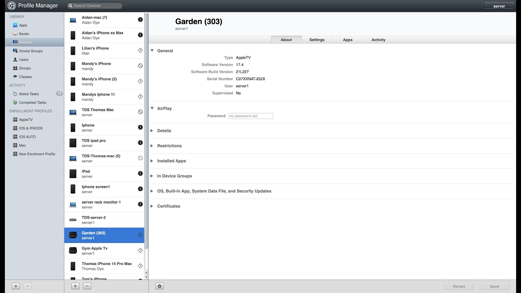521x293 pixels.
Task: Expand the Installed Apps section
Action: pyautogui.click(x=152, y=161)
